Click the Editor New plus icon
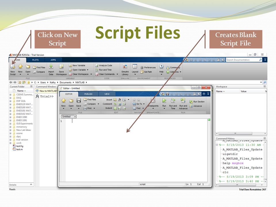 click(63, 101)
